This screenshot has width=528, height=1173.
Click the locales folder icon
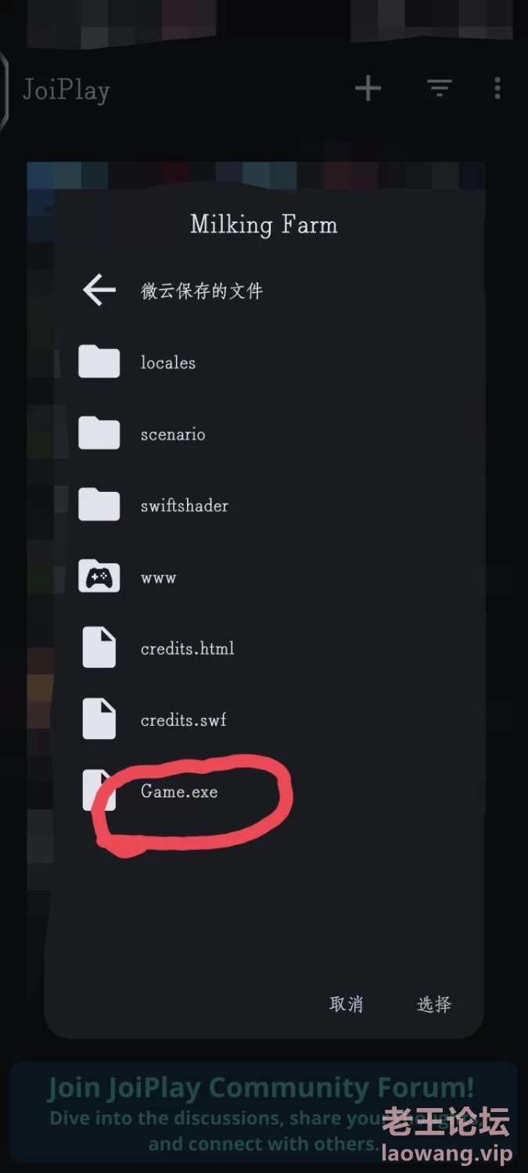coord(99,362)
